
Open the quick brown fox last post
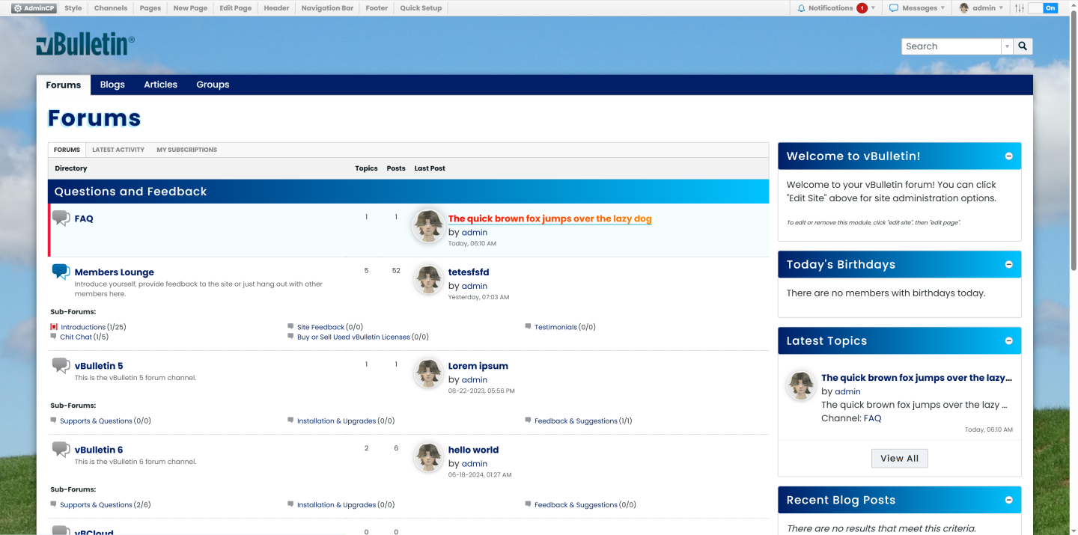pos(550,219)
